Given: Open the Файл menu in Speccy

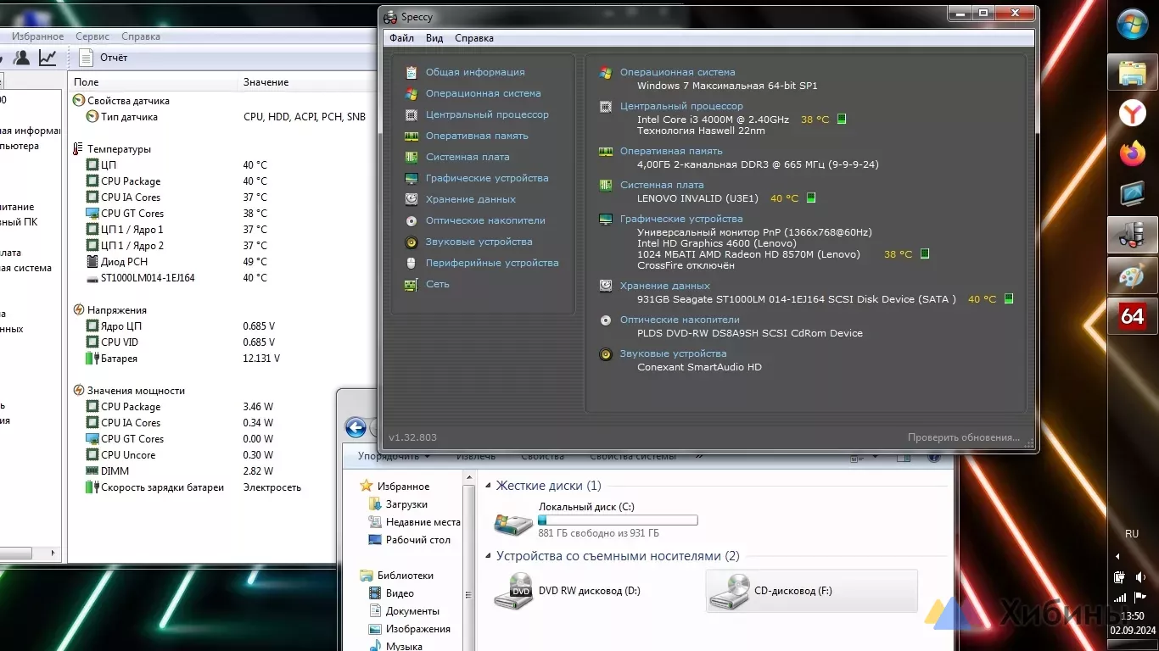Looking at the screenshot, I should [x=402, y=38].
